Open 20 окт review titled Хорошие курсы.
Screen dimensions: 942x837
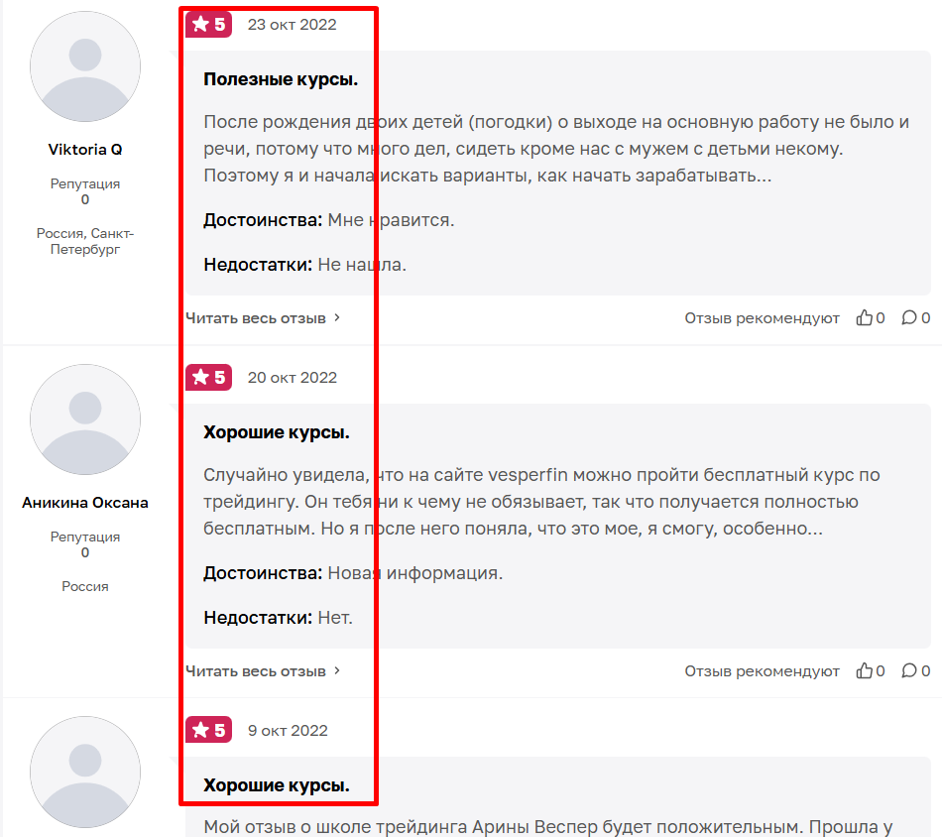click(x=277, y=432)
